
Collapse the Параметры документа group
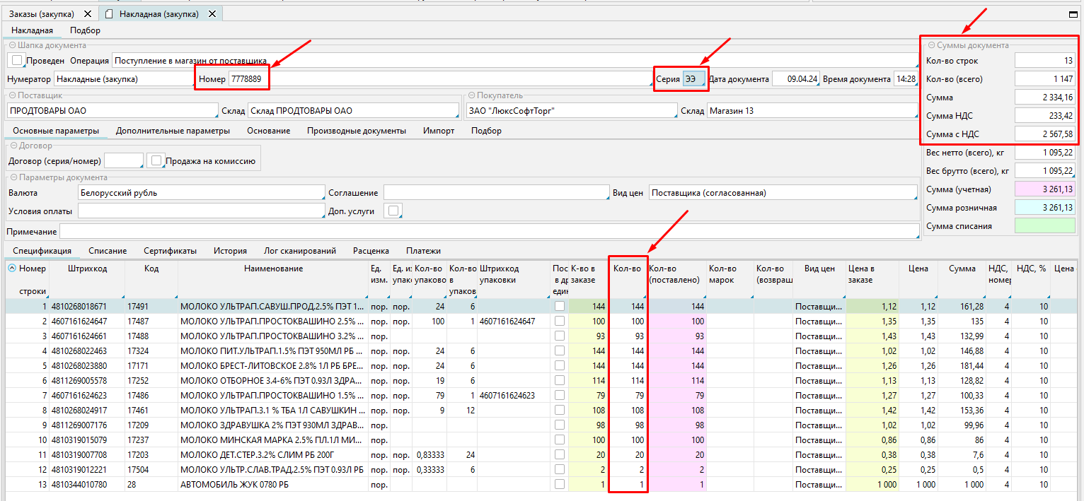click(12, 177)
